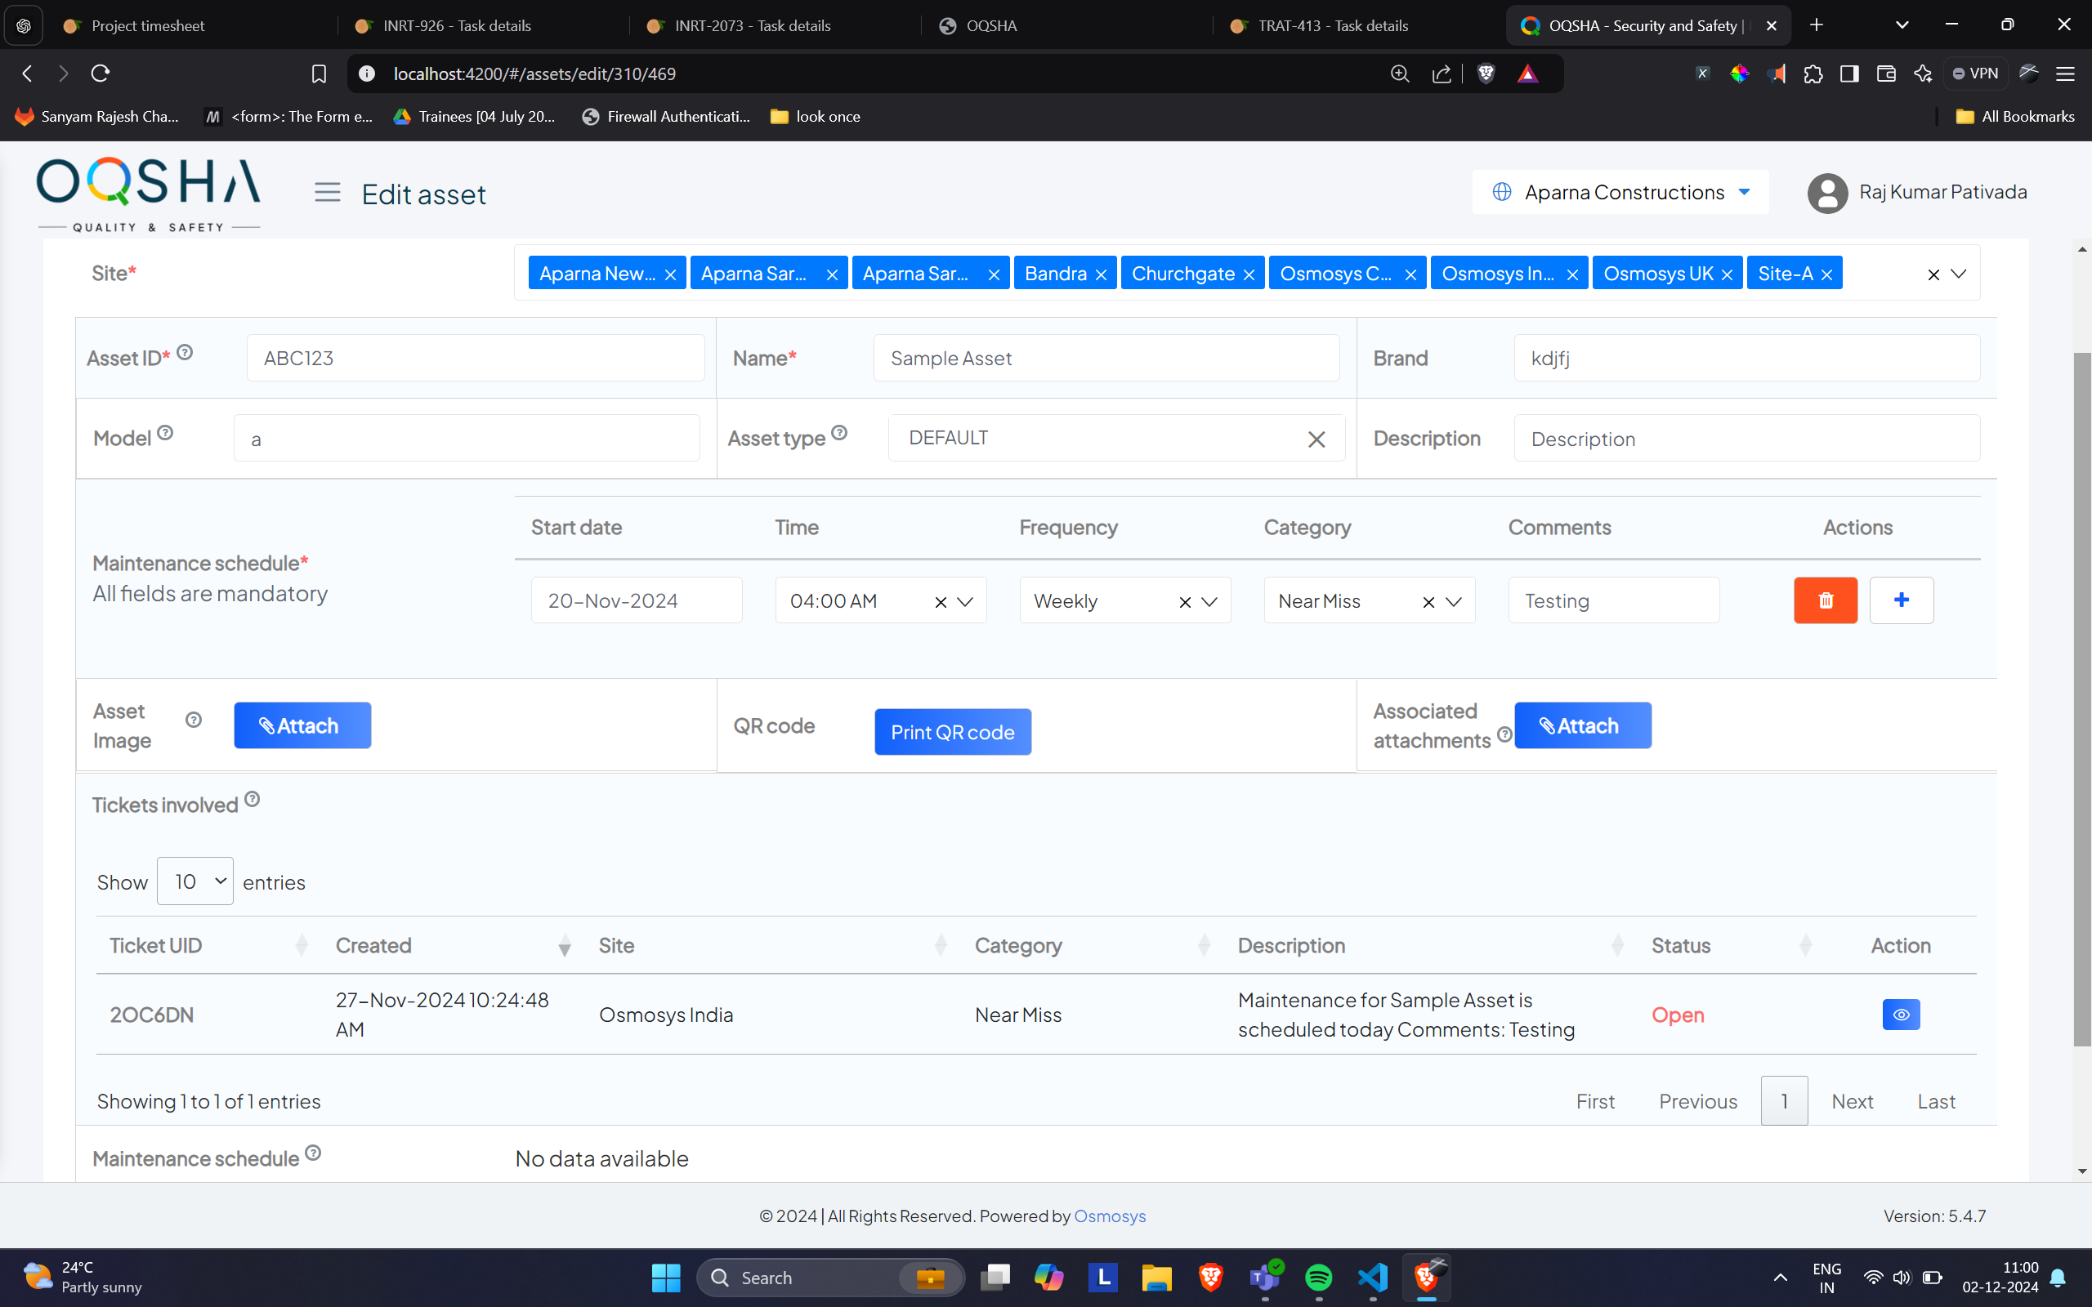
Task: View ticket 2OC6DN using eye icon
Action: click(x=1900, y=1014)
